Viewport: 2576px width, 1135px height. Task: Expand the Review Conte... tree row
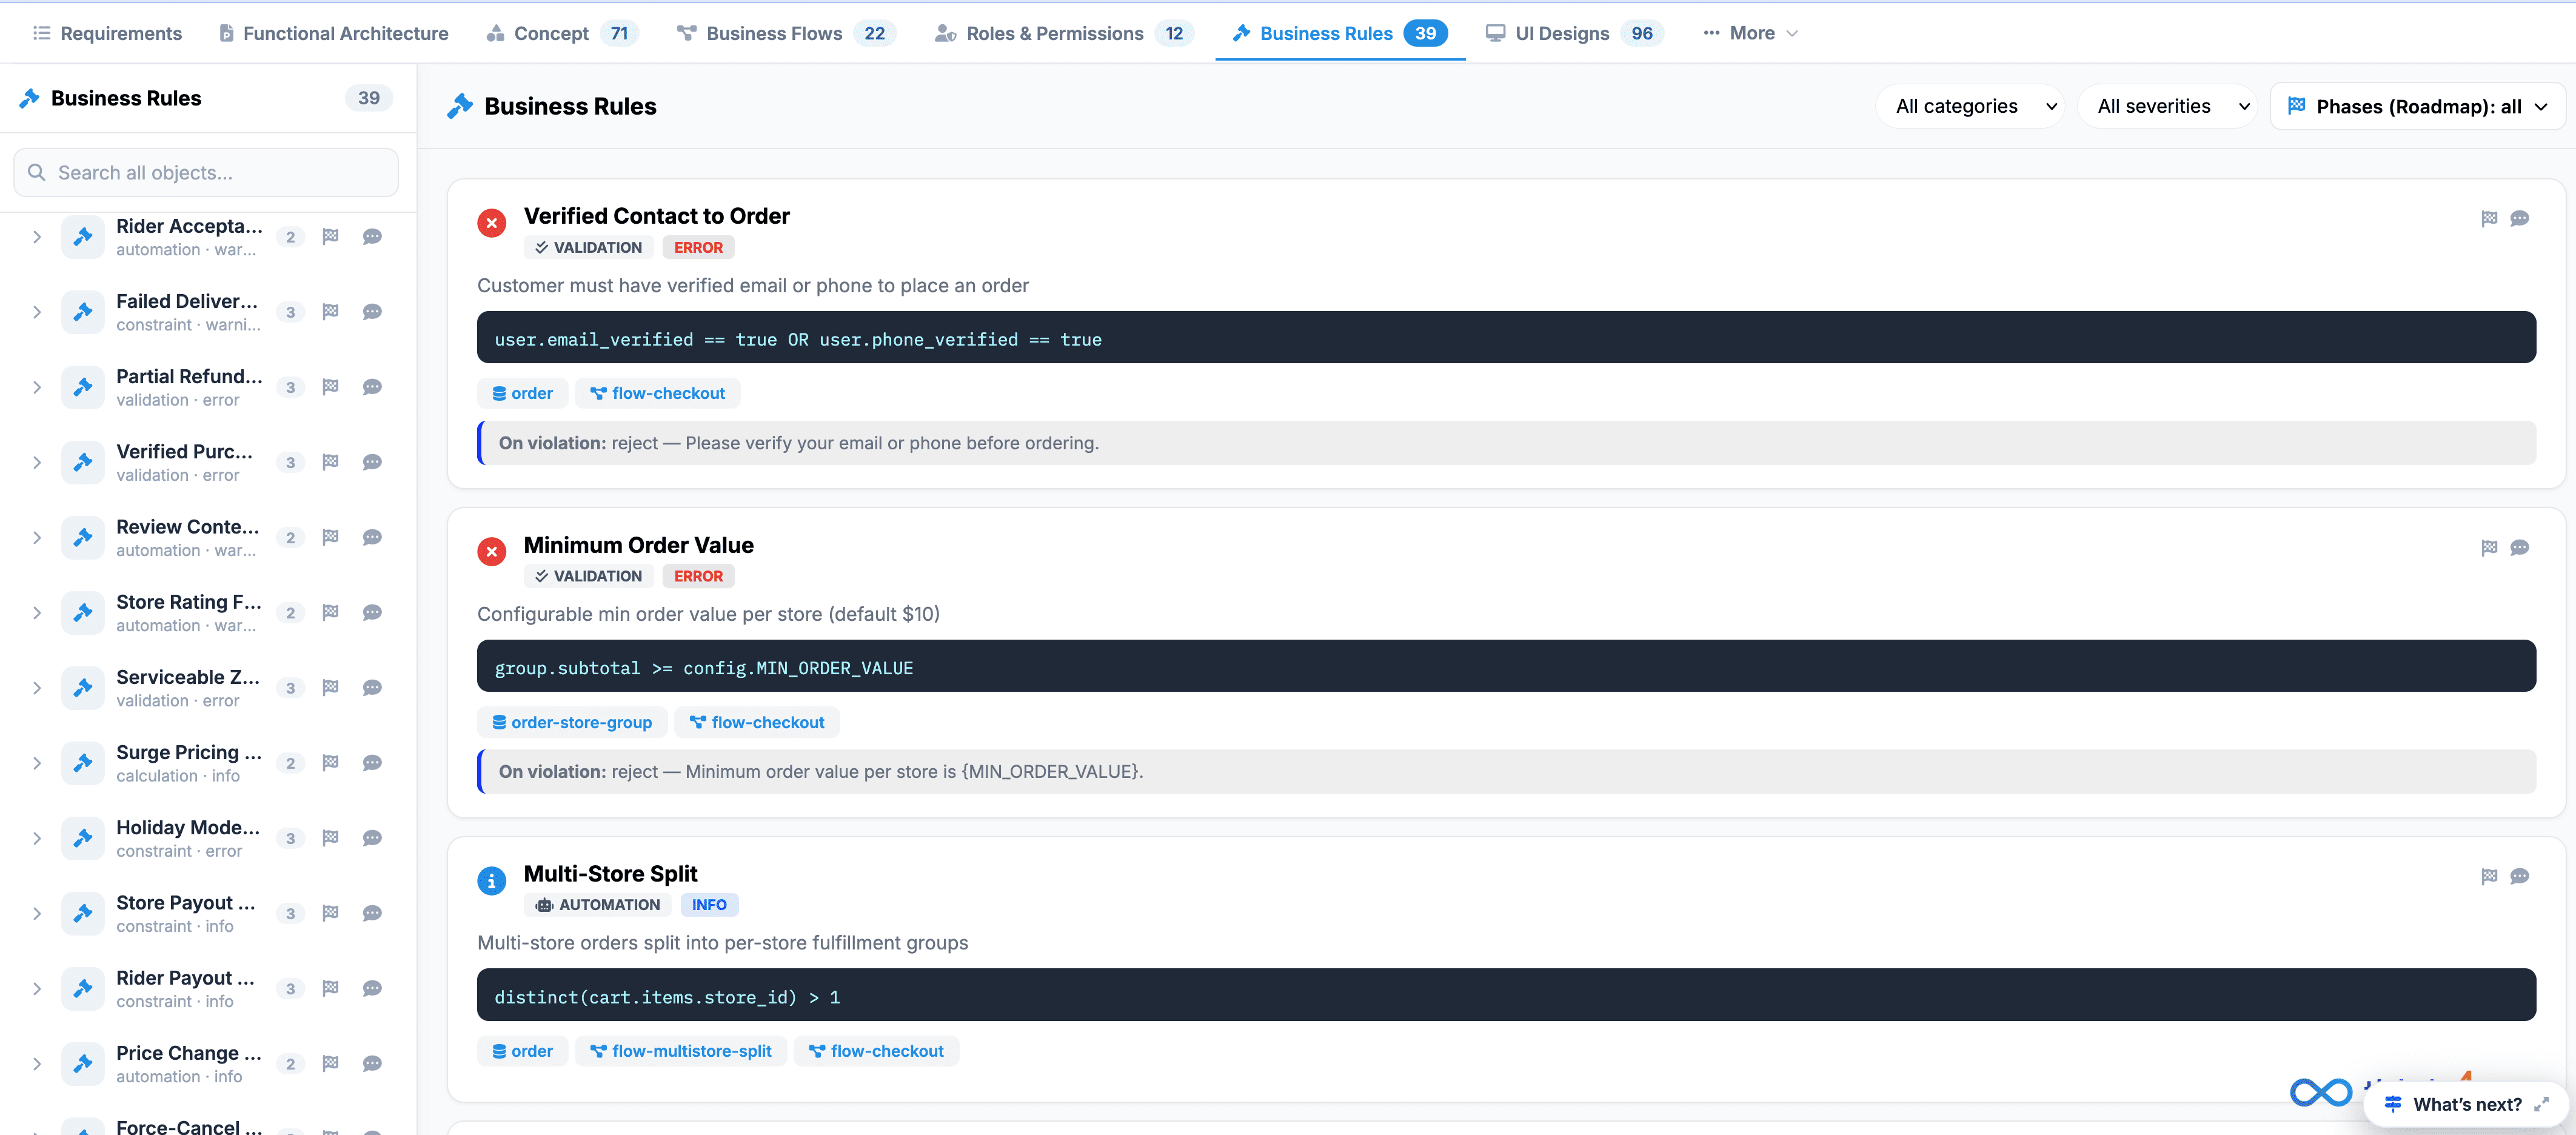click(37, 538)
